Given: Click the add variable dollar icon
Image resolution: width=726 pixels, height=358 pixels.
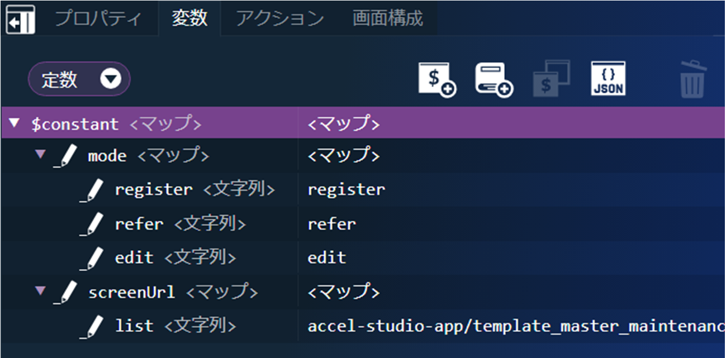Looking at the screenshot, I should [437, 79].
